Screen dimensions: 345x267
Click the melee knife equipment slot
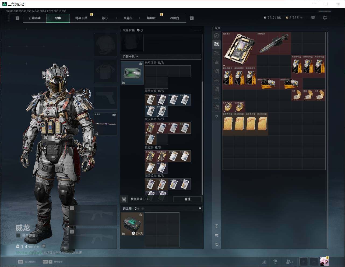pos(105,124)
